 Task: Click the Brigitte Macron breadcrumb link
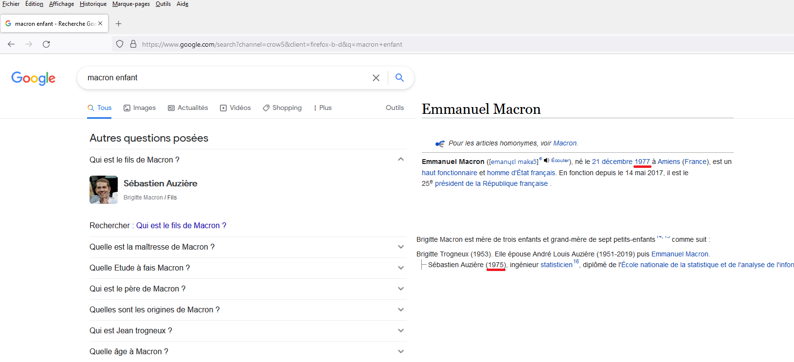coord(143,198)
